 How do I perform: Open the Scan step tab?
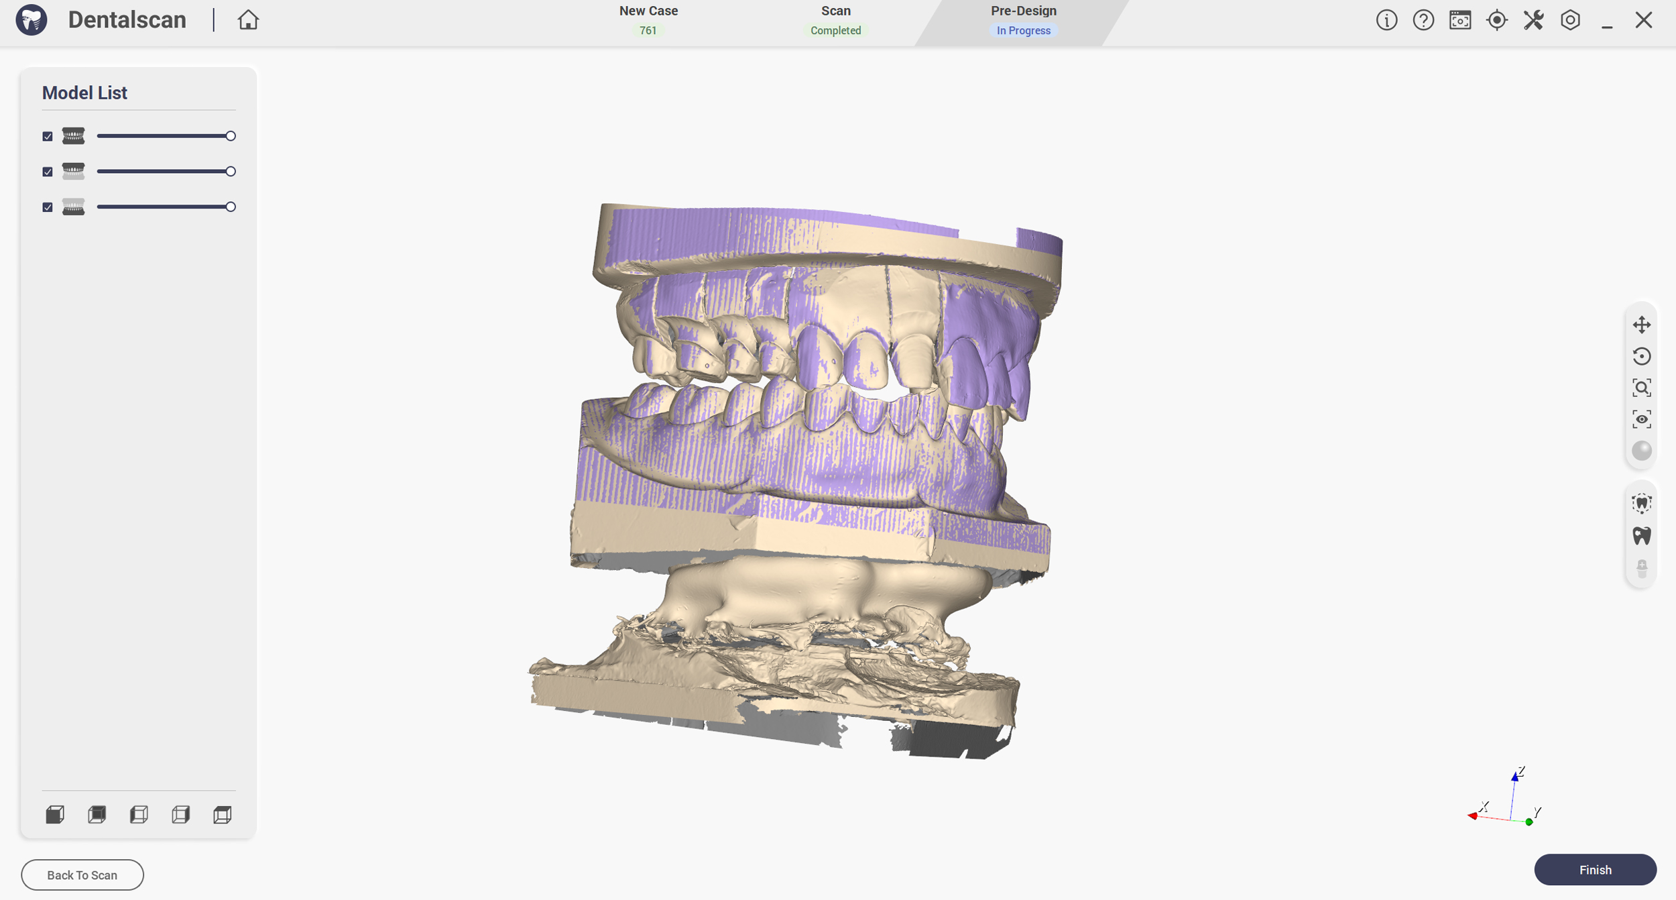[835, 20]
